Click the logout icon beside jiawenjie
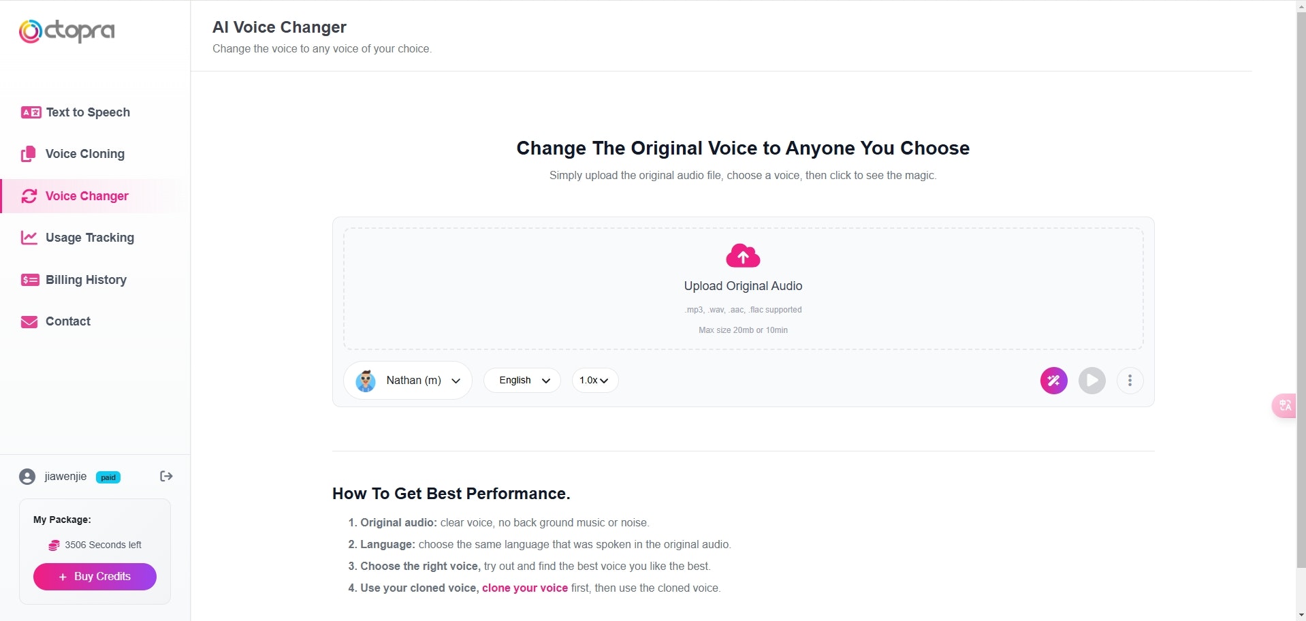The image size is (1306, 621). (166, 476)
